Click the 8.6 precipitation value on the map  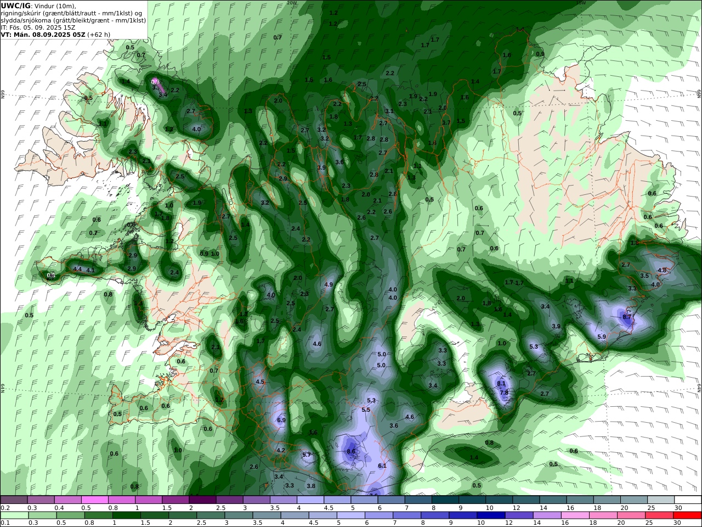point(352,451)
